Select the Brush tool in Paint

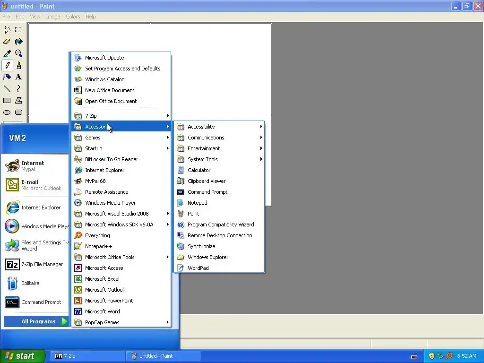point(19,65)
